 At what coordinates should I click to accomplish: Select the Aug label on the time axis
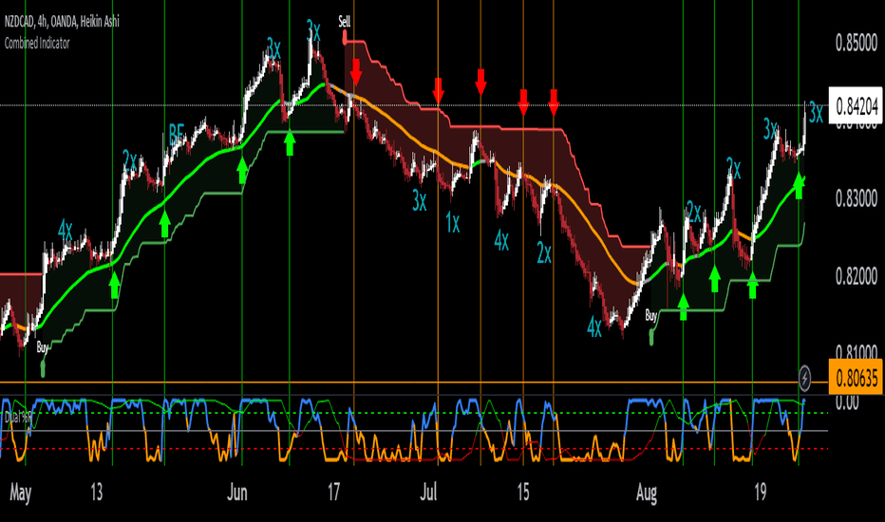(647, 494)
